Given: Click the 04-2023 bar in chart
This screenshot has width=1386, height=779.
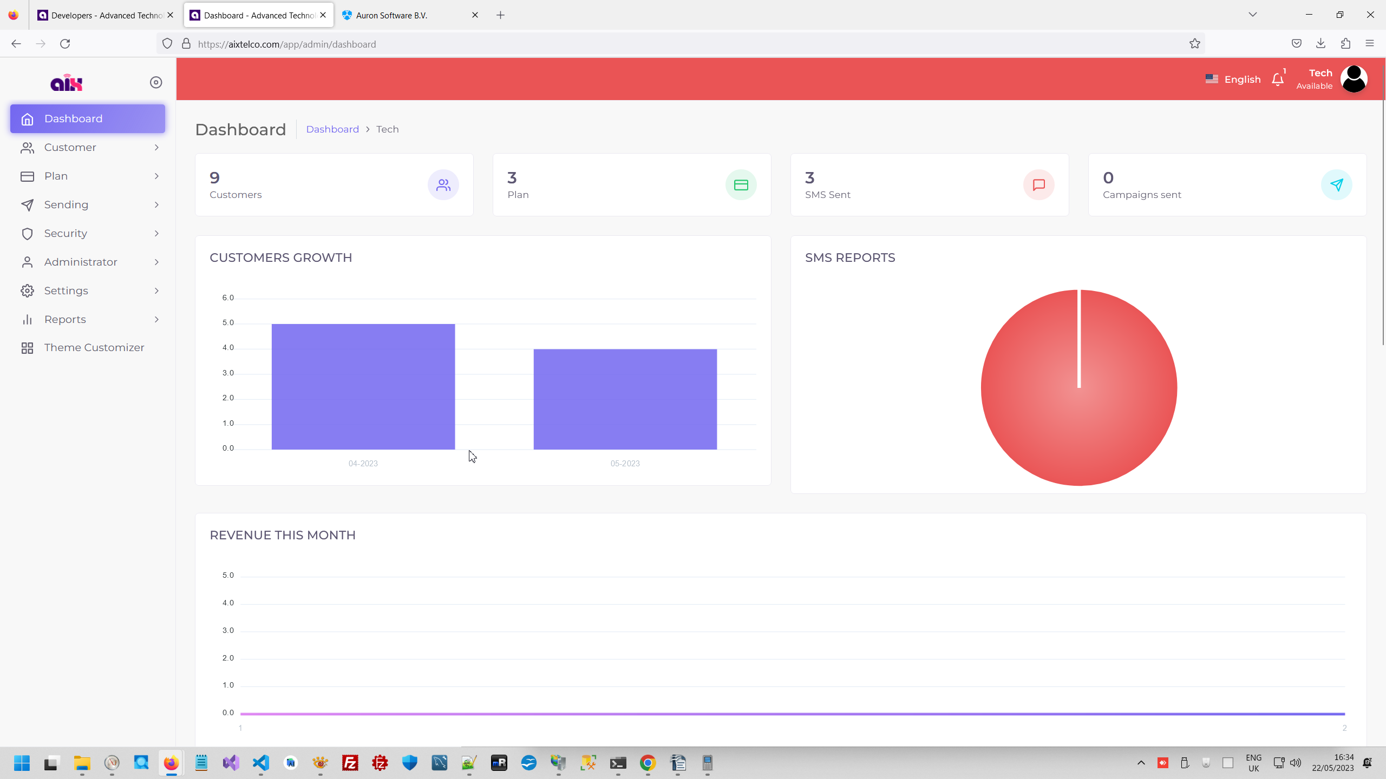Looking at the screenshot, I should (363, 386).
